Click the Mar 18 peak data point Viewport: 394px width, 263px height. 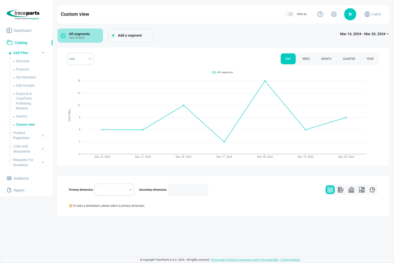(265, 81)
